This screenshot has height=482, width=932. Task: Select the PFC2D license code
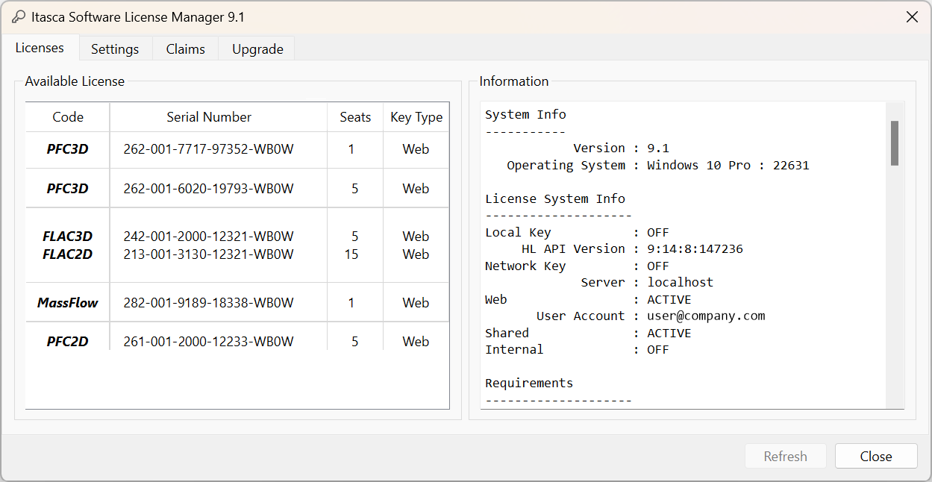68,342
